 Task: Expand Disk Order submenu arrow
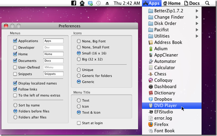(197, 24)
